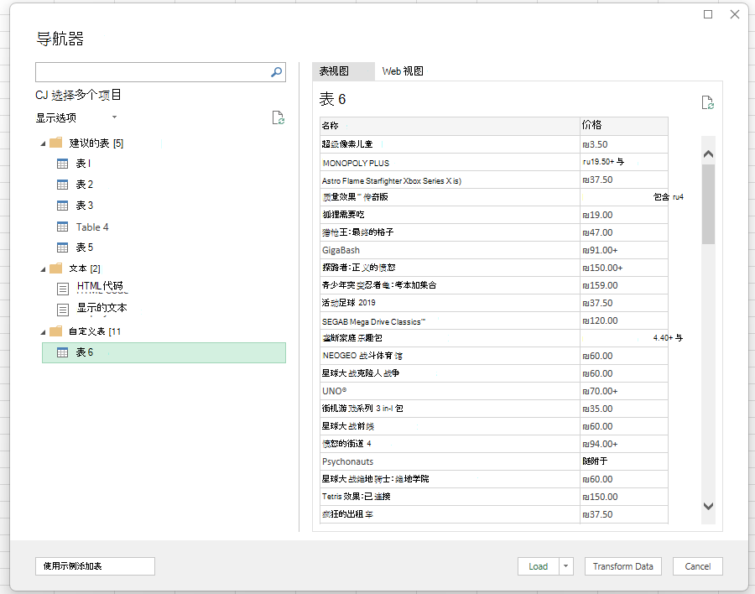Click the Load button
755x594 pixels.
pyautogui.click(x=539, y=566)
